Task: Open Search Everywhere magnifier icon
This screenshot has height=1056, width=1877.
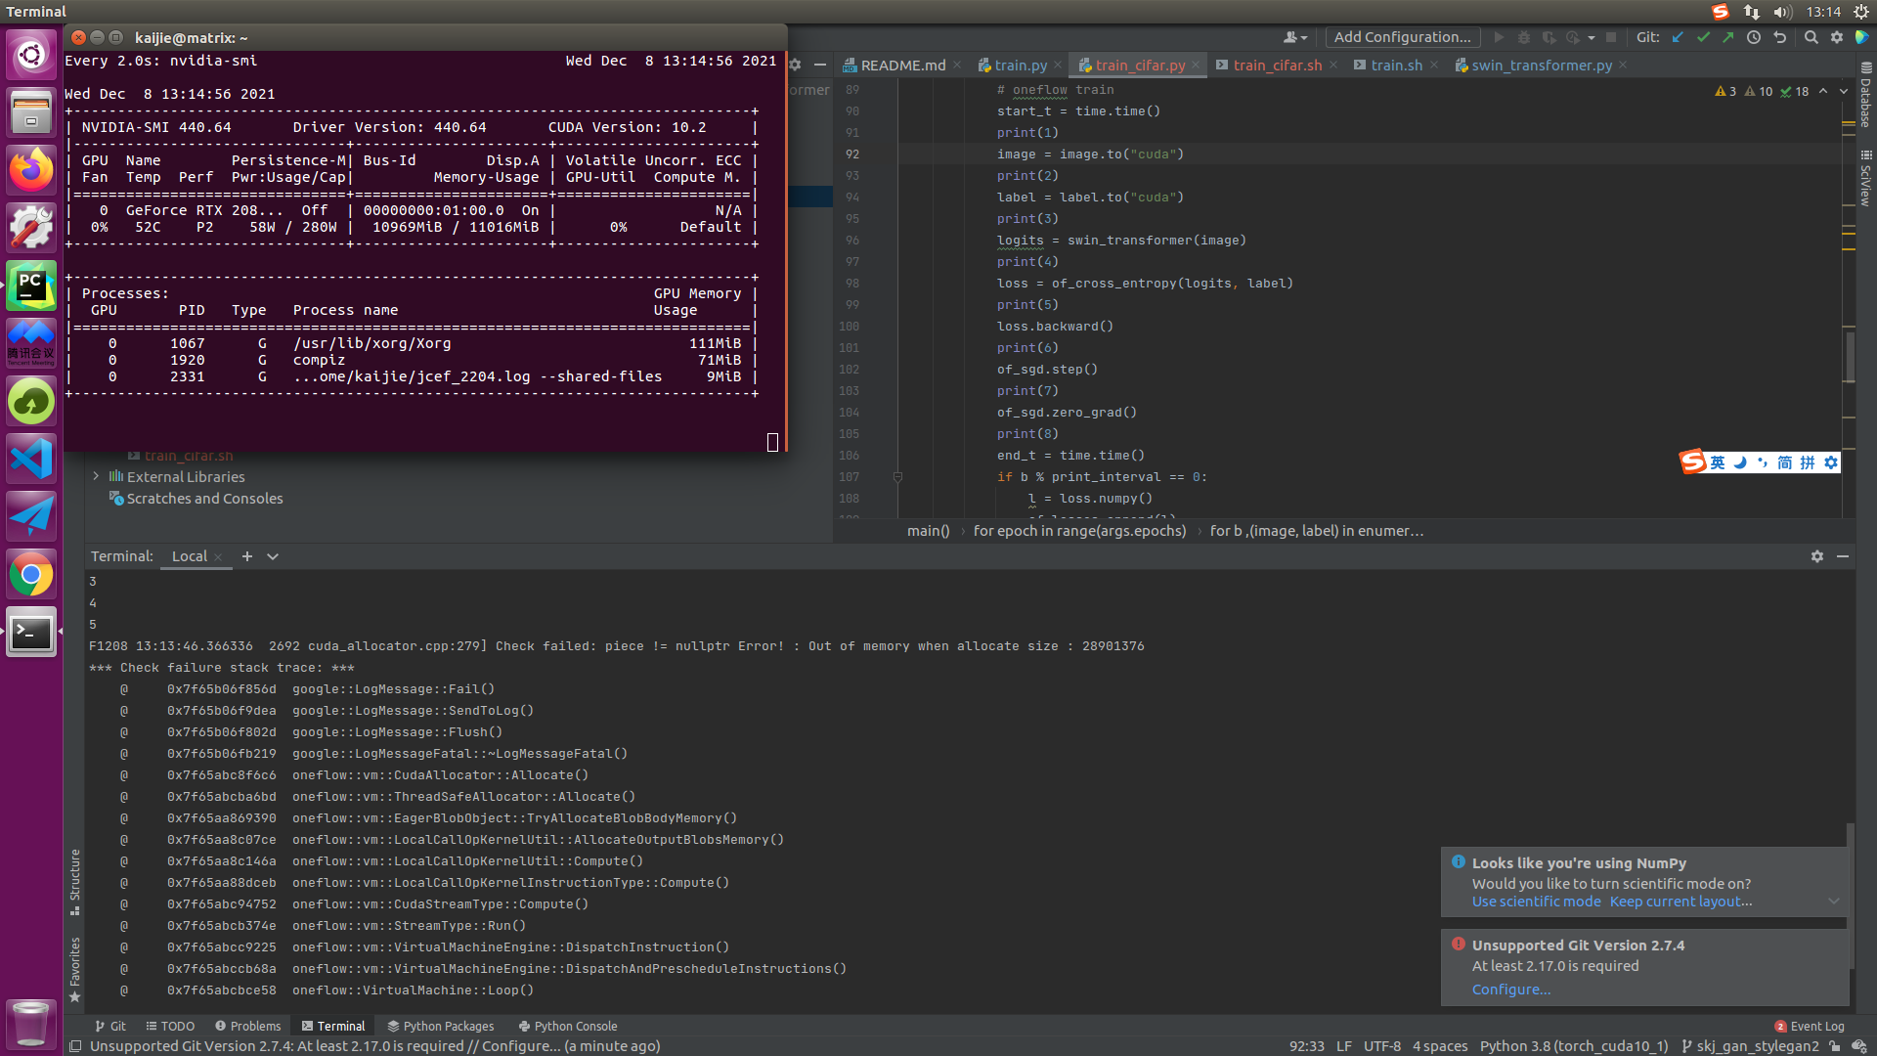Action: (1811, 37)
